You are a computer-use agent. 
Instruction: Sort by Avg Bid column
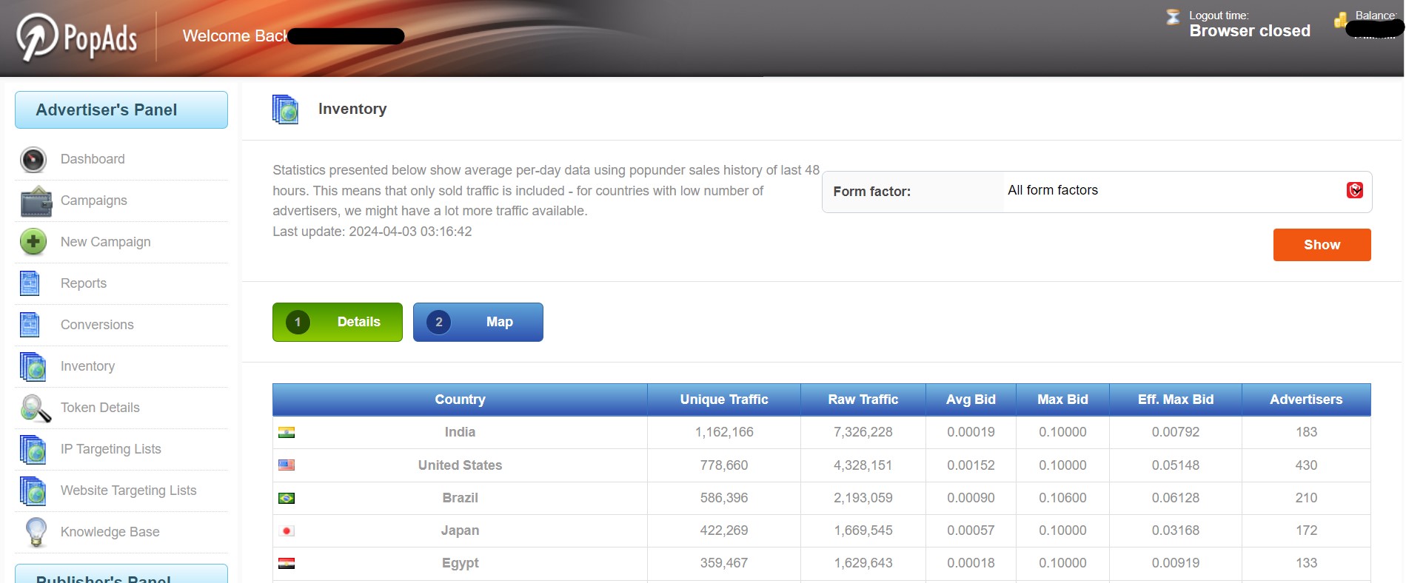click(971, 400)
